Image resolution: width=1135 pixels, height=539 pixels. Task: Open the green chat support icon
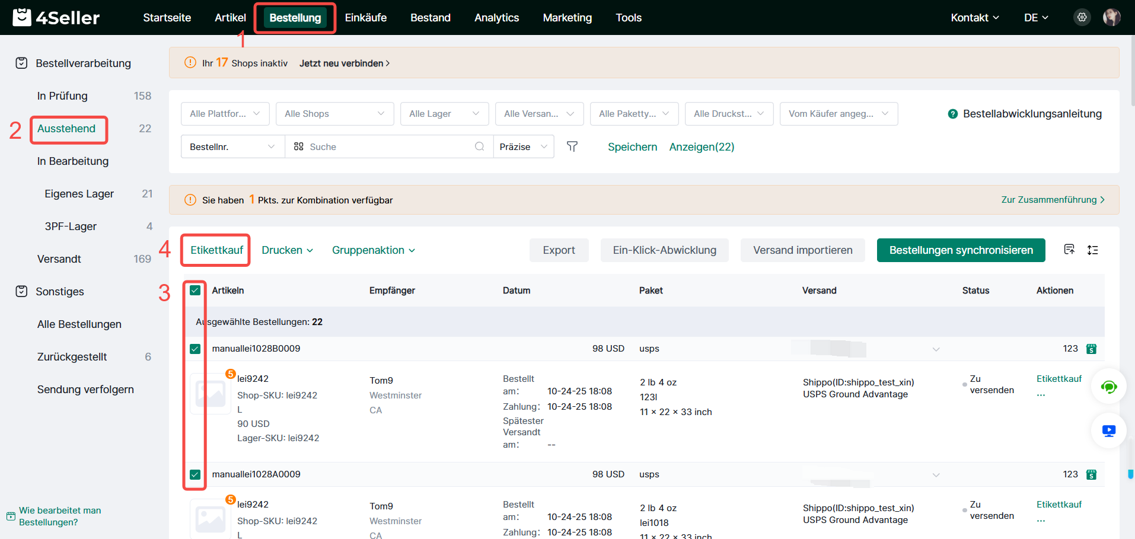(1108, 387)
